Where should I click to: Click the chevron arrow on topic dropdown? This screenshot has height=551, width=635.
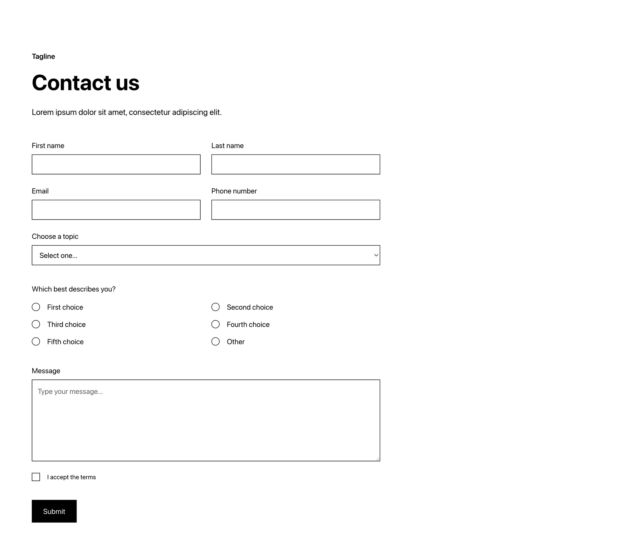pyautogui.click(x=376, y=255)
